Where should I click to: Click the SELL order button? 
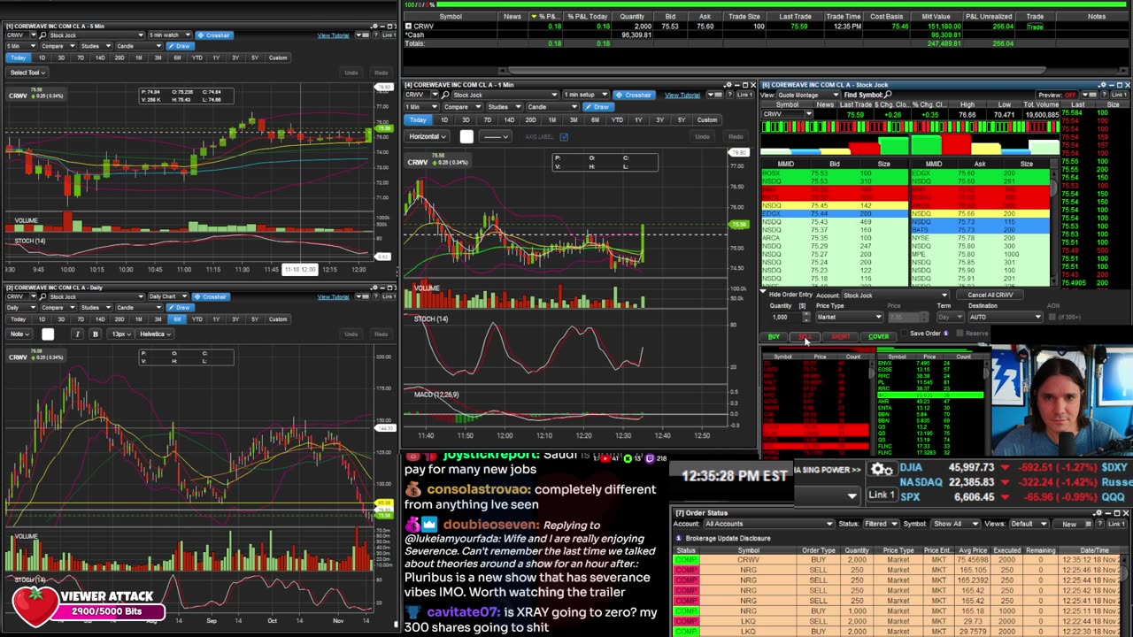pyautogui.click(x=805, y=336)
